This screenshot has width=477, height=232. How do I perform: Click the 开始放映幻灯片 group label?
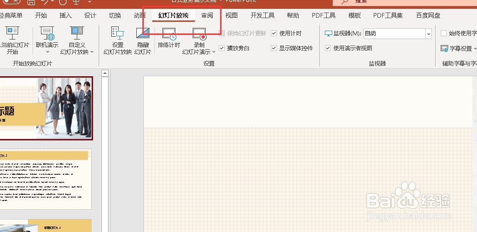point(33,64)
